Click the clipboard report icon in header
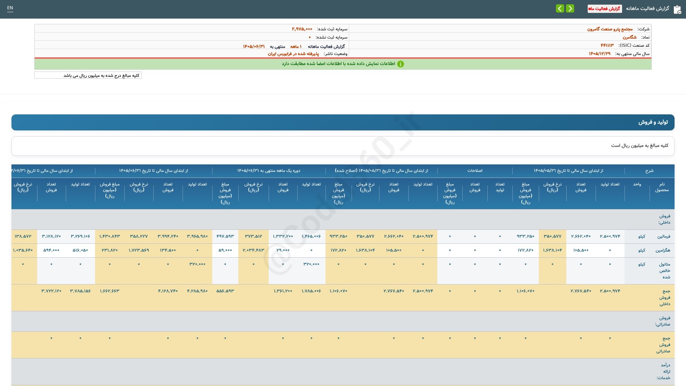686x386 pixels. click(677, 9)
